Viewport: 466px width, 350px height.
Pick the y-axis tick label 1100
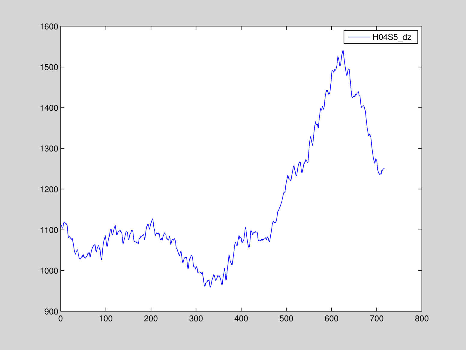(x=49, y=230)
